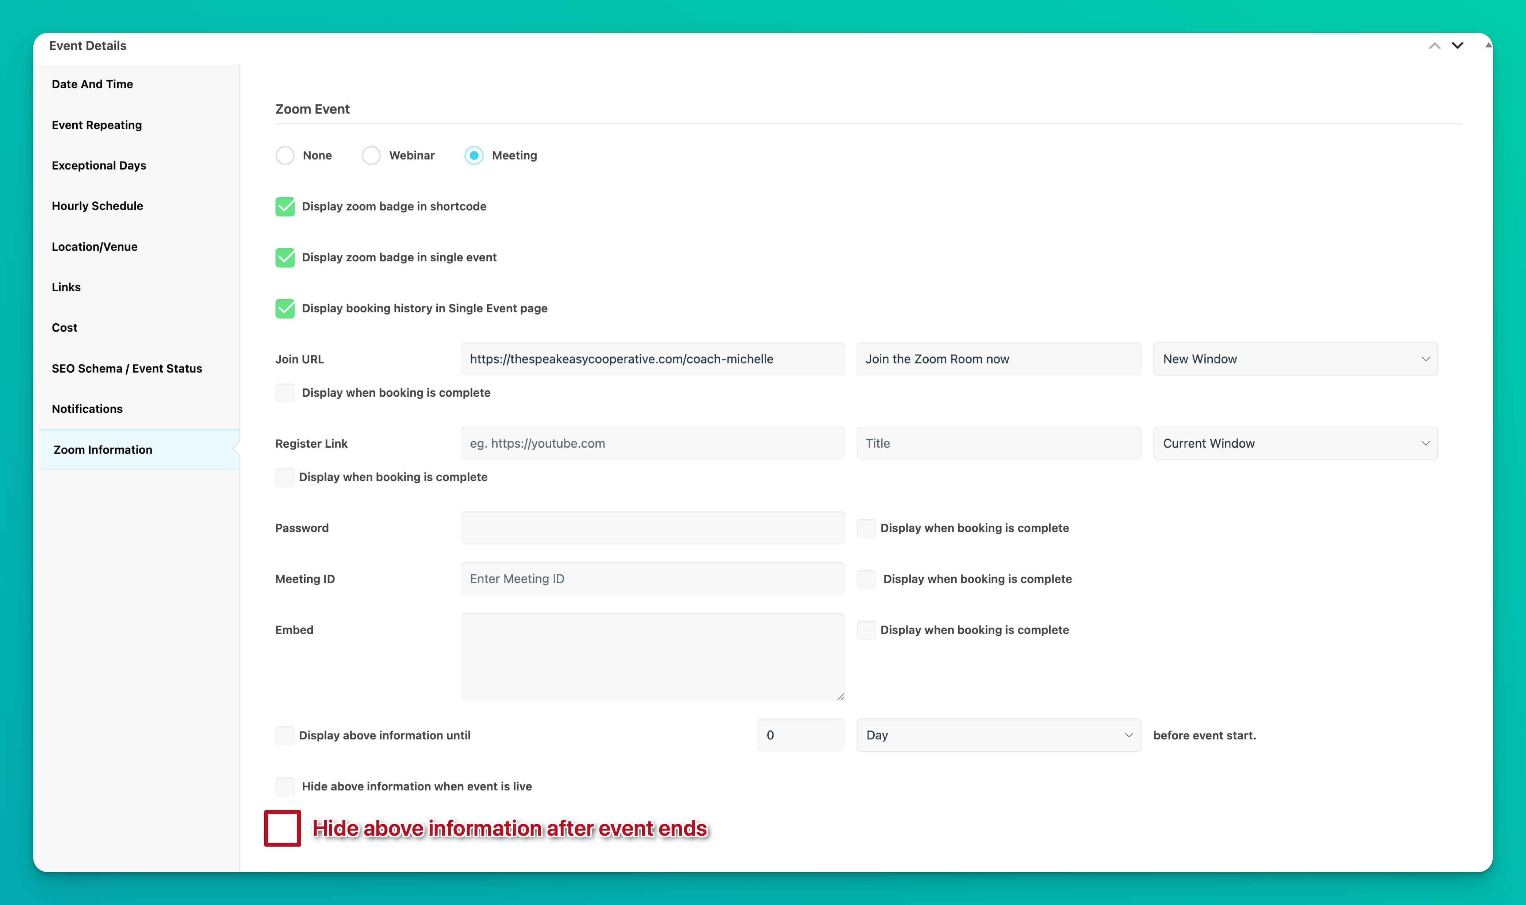Open the New Window dropdown for Join URL
Screen dimensions: 1526x905
[1295, 359]
